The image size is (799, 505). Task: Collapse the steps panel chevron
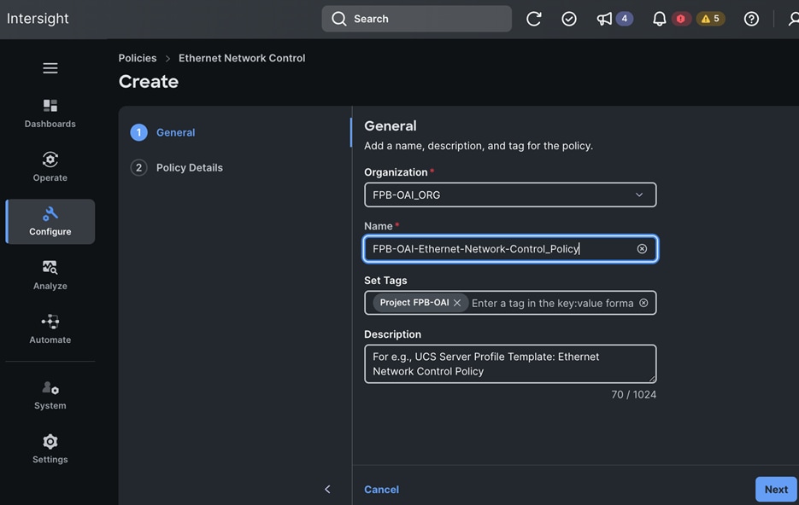[x=327, y=490]
